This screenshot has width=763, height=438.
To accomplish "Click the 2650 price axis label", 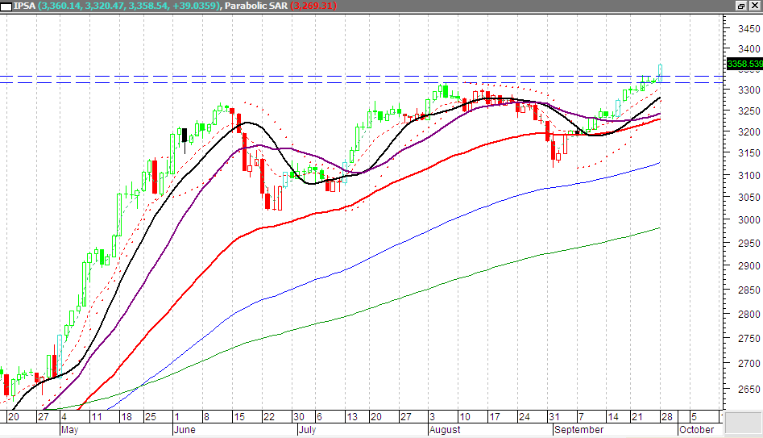I will pyautogui.click(x=748, y=390).
